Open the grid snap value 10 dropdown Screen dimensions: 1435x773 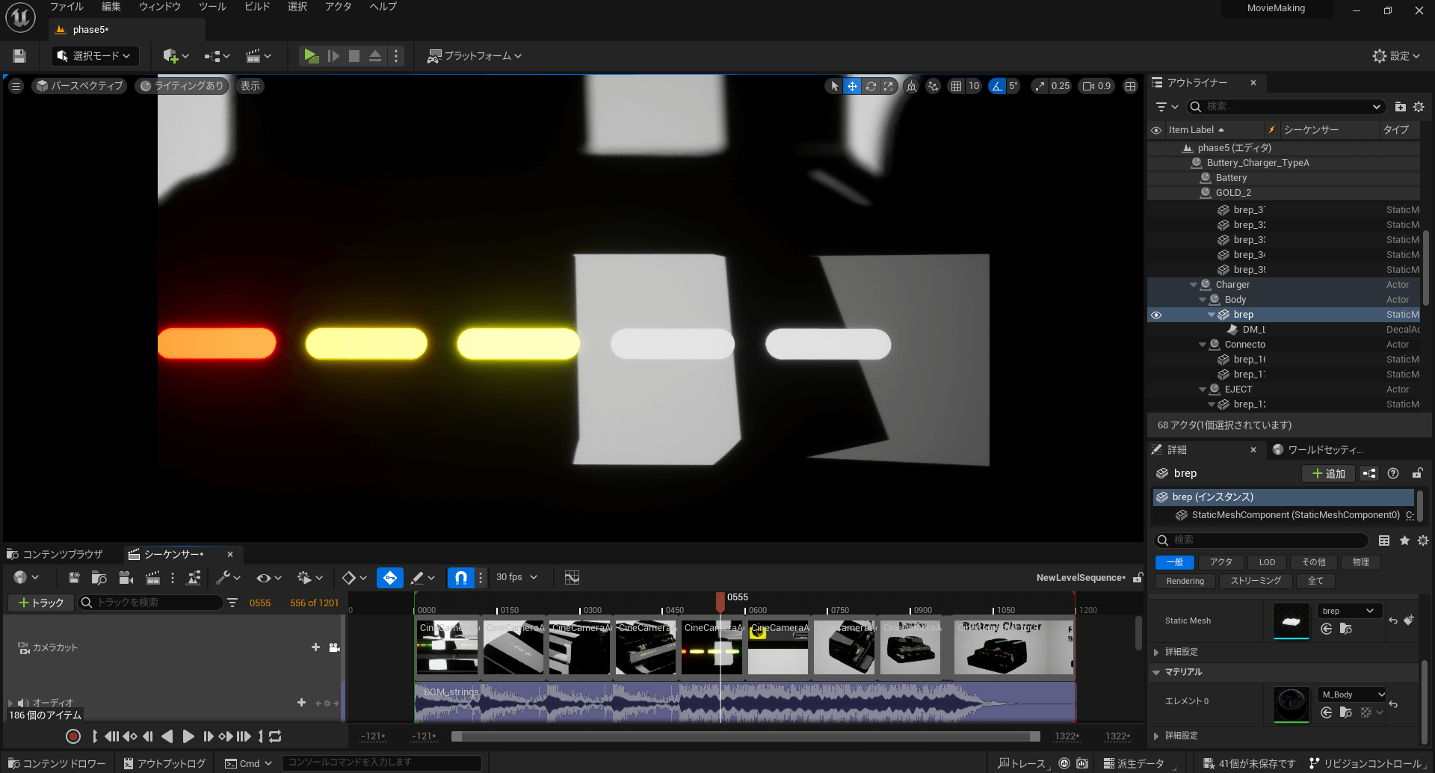point(974,86)
